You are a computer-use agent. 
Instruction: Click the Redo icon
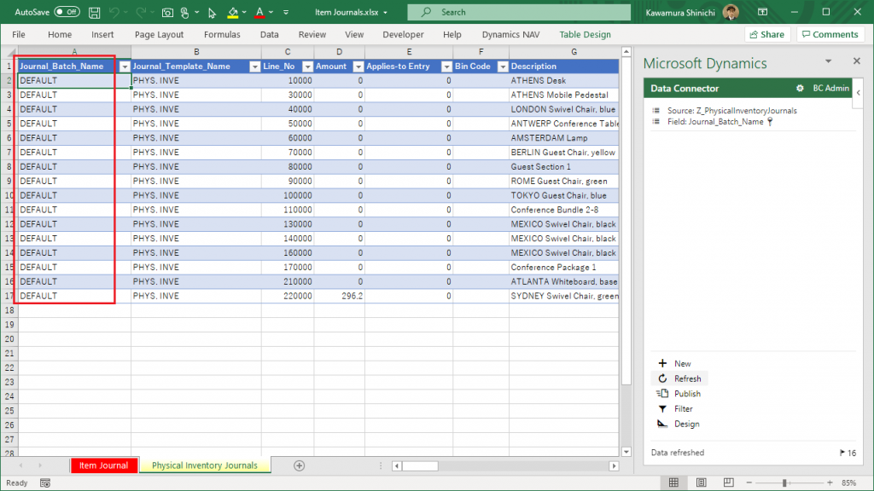[141, 12]
